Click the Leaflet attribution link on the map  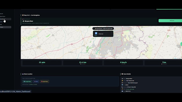175,58
